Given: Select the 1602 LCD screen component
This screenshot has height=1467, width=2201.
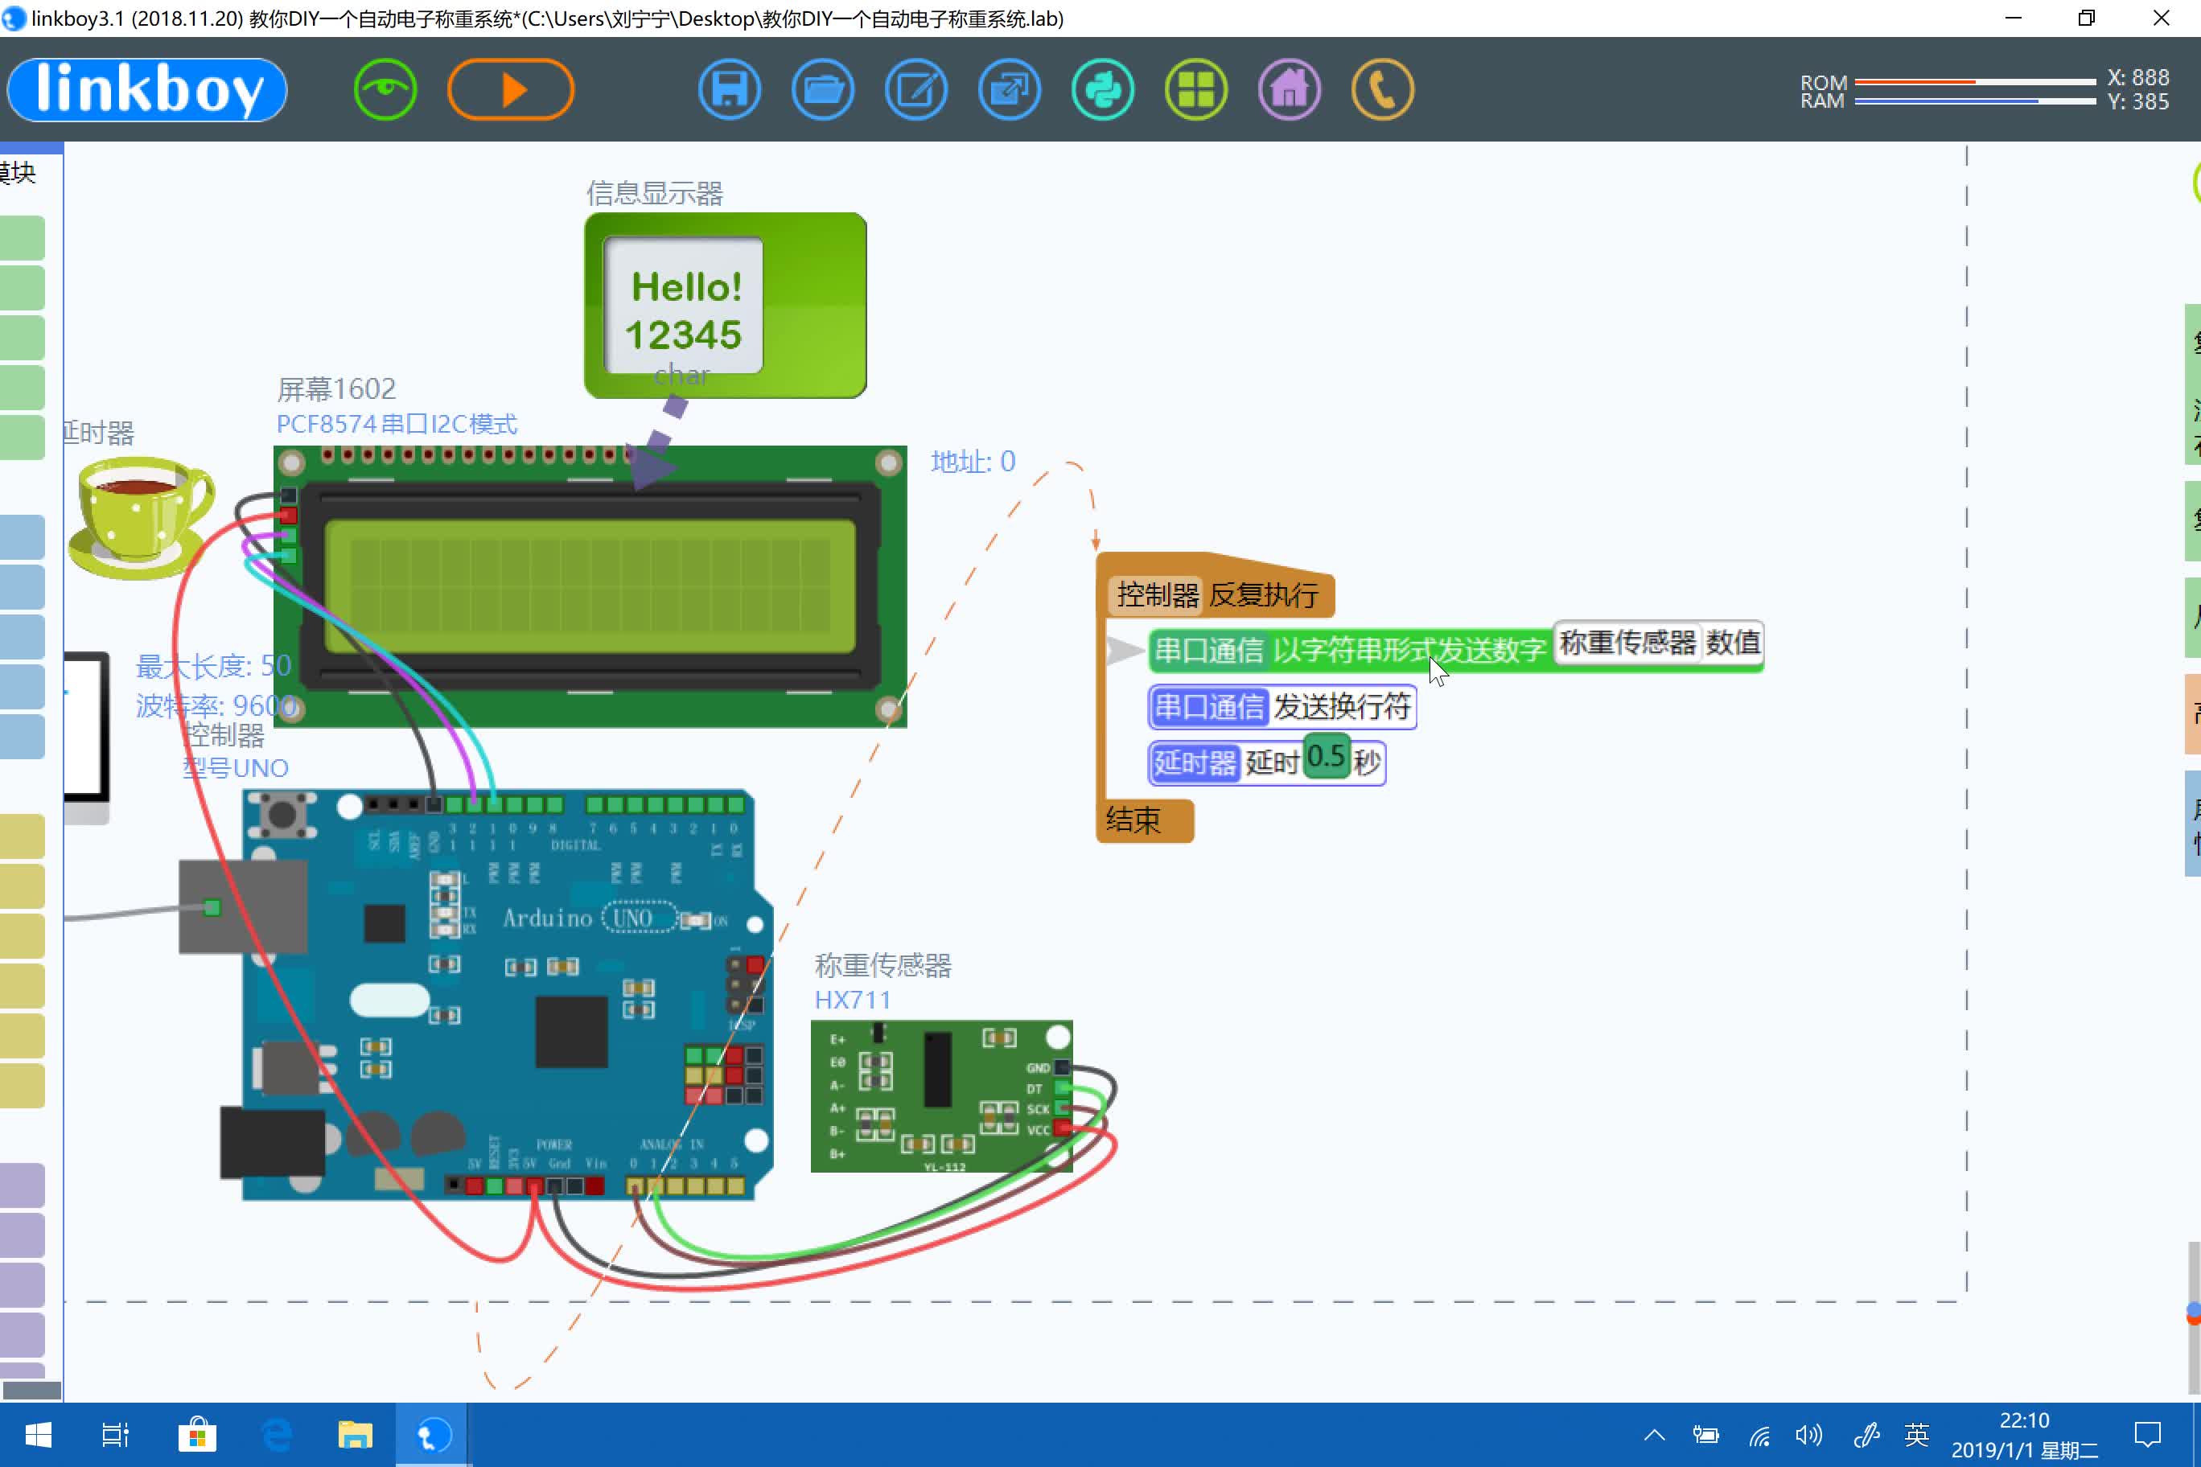Looking at the screenshot, I should (590, 586).
